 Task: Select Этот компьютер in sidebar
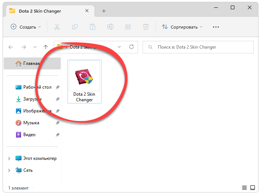click(x=36, y=158)
